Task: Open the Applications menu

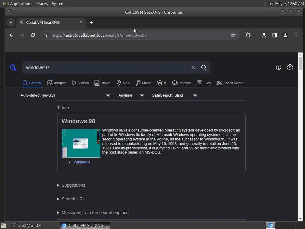Action: click(21, 4)
